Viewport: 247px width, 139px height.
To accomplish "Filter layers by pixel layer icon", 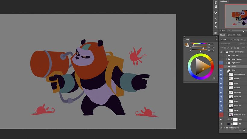I will click(x=235, y=40).
